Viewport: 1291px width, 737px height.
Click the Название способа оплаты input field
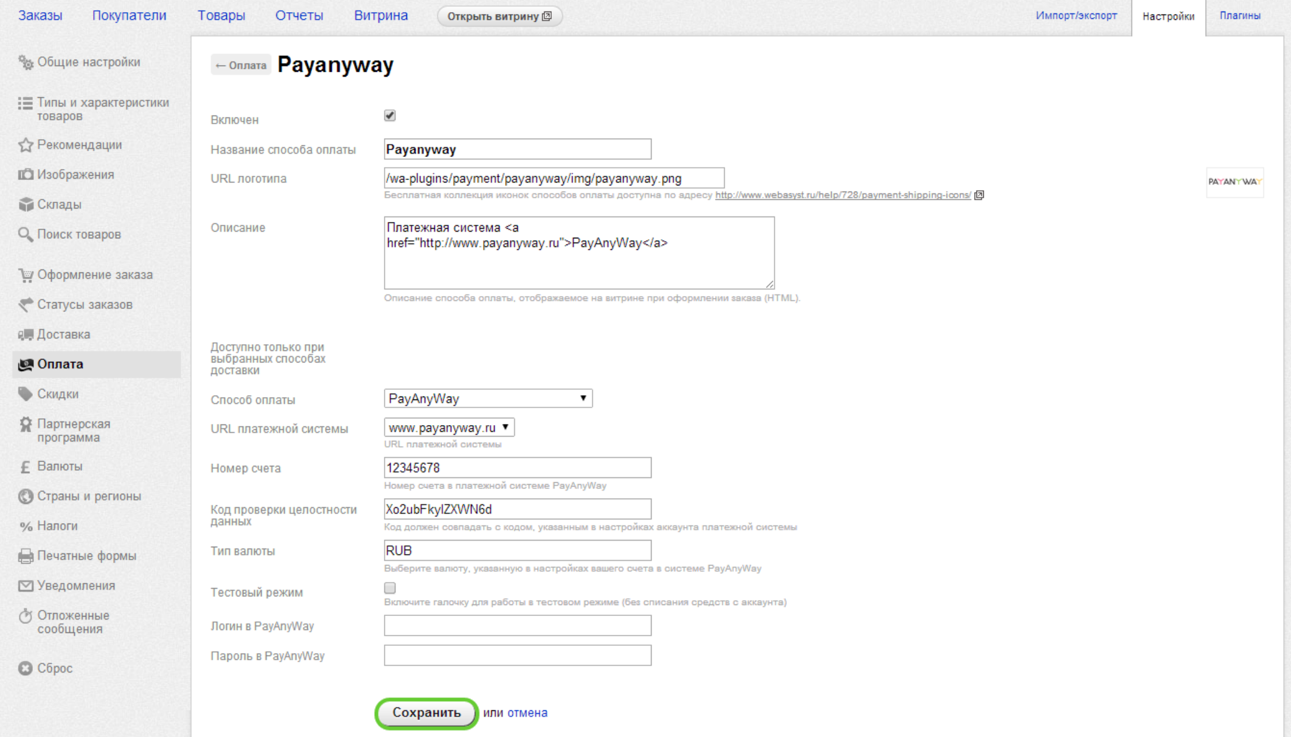pyautogui.click(x=518, y=149)
